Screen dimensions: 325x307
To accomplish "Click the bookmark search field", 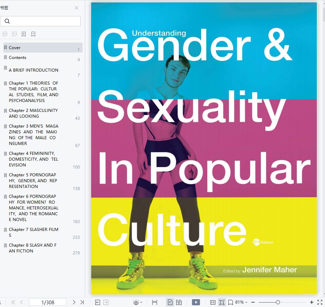I will coord(40,21).
